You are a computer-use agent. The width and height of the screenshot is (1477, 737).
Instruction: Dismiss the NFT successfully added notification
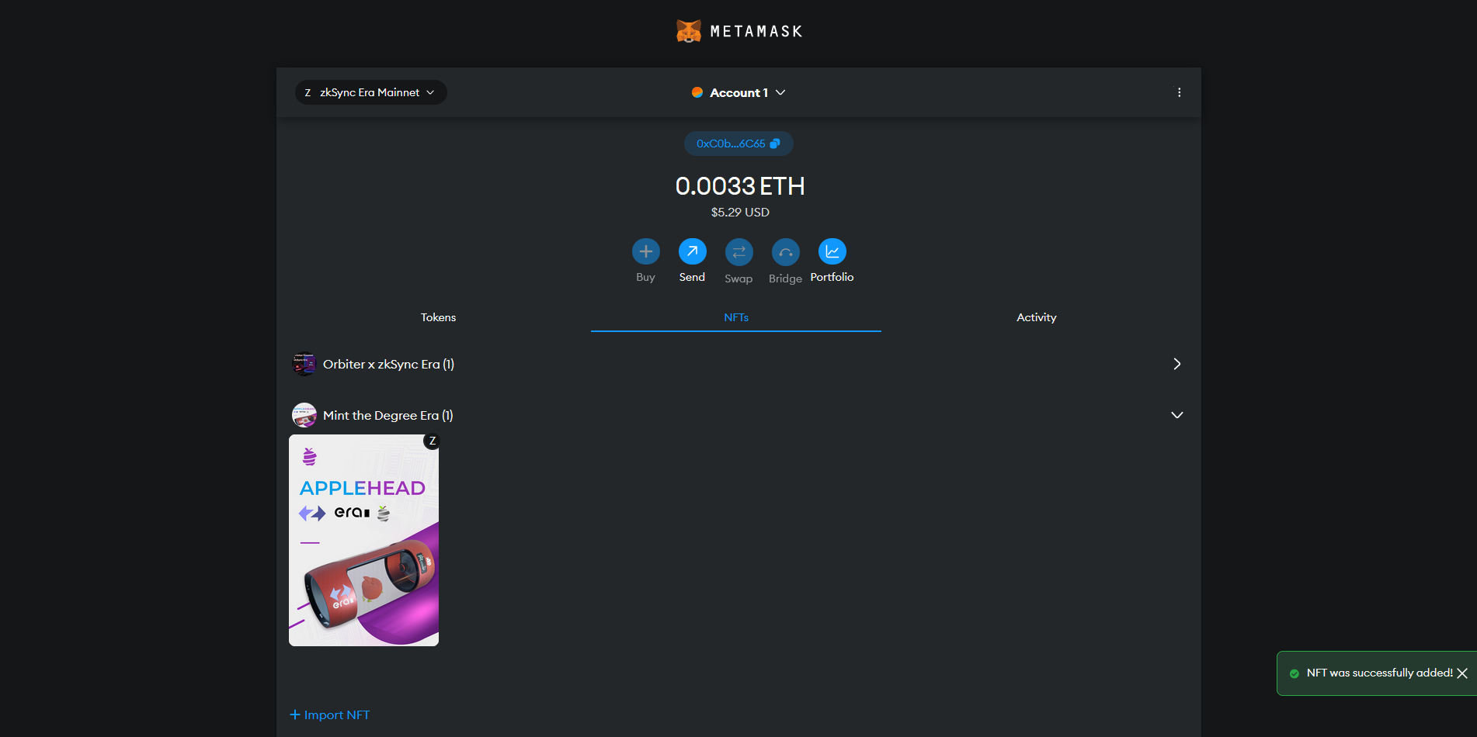(x=1461, y=673)
